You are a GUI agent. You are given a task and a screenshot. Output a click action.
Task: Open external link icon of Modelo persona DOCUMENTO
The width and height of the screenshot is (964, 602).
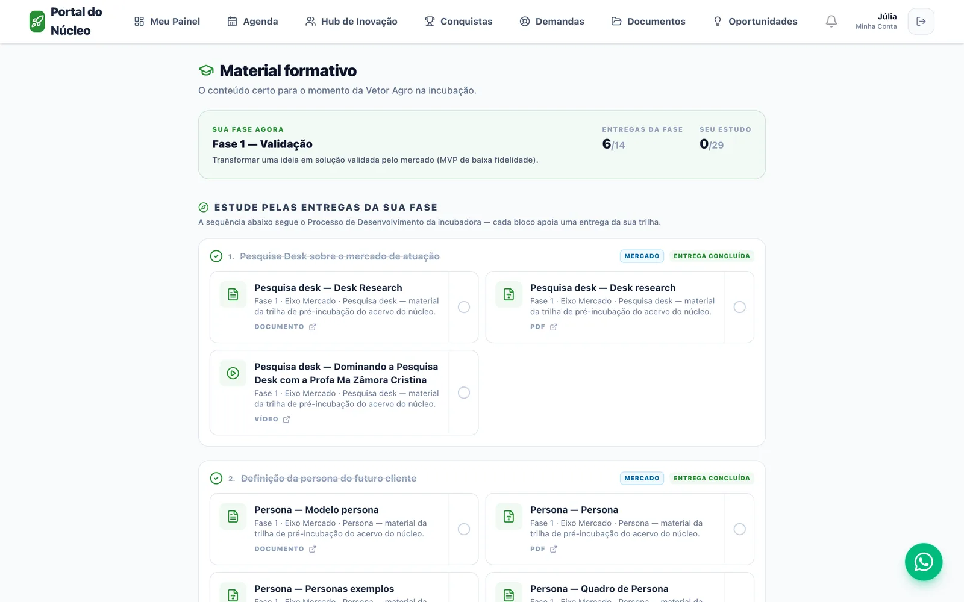pos(313,549)
